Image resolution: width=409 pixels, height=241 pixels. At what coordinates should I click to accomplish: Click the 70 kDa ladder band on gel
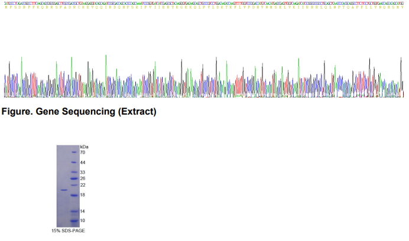pyautogui.click(x=74, y=152)
